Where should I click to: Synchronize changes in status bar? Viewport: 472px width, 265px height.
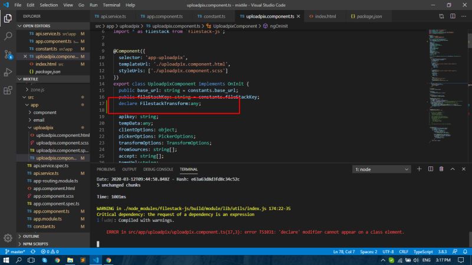tap(33, 251)
